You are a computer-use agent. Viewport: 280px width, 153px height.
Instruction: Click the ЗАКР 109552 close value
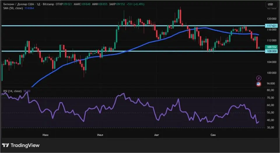click(x=117, y=4)
